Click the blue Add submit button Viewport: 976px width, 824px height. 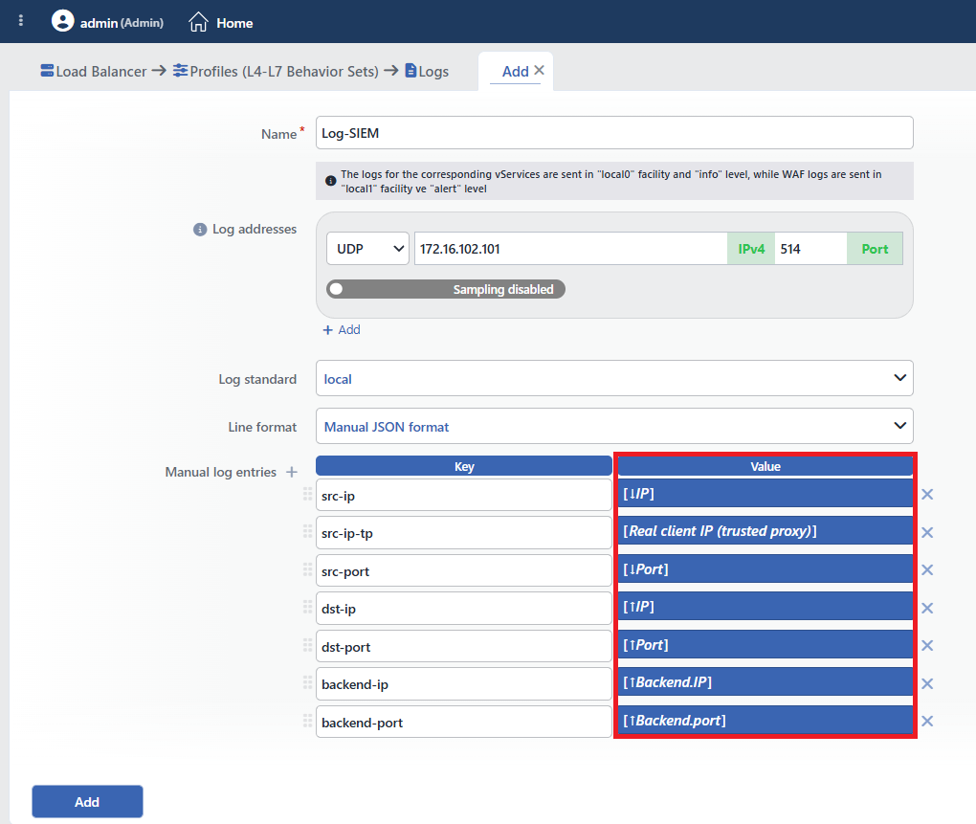point(87,802)
